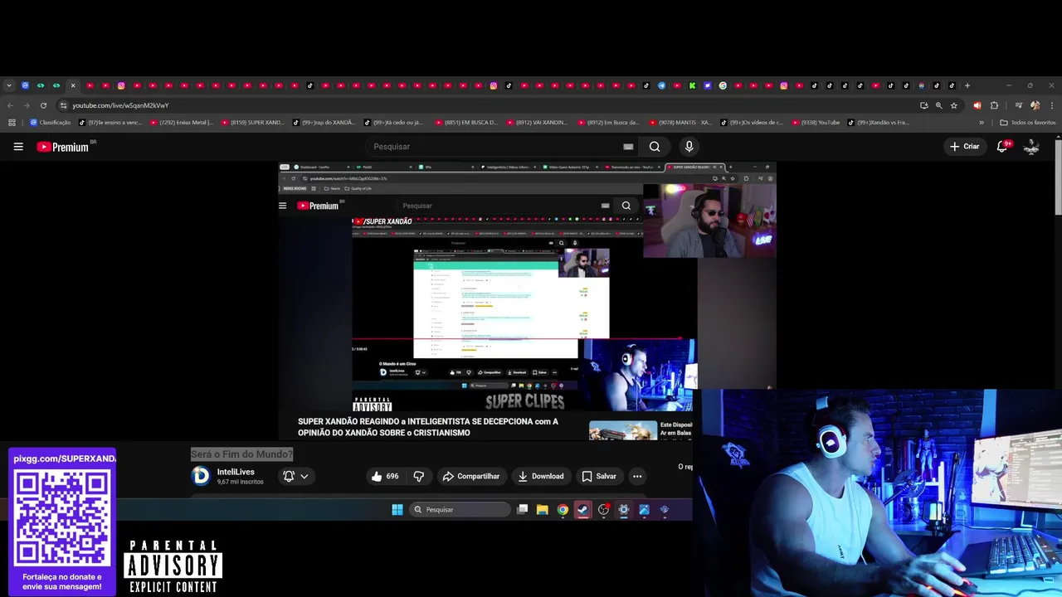
Task: Toggle the dislike thumbs-down button
Action: [x=419, y=476]
